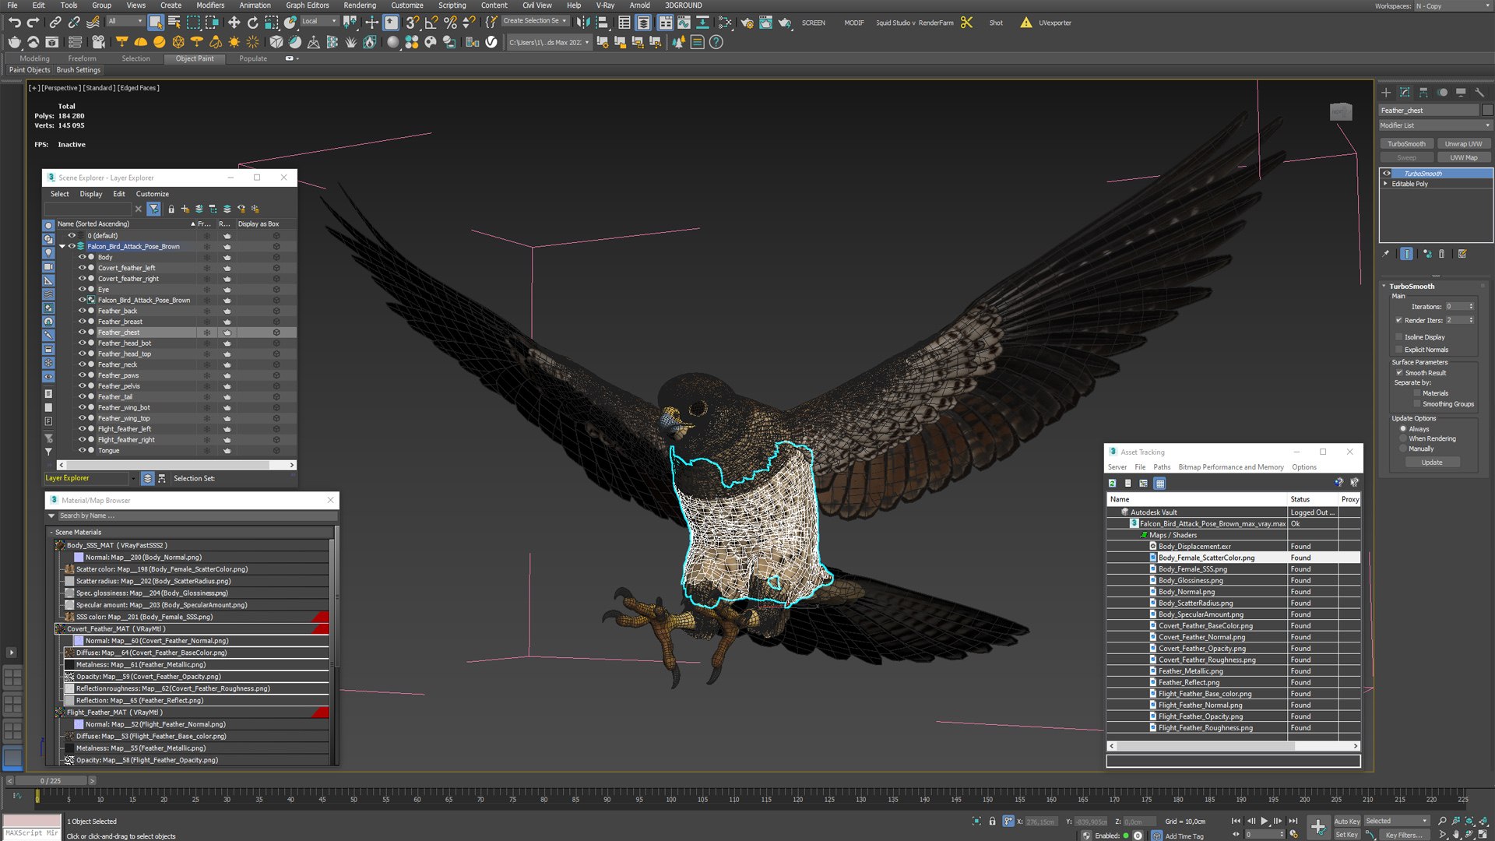Screen dimensions: 1495x841
Task: Click the Update button in TurboSmooth
Action: pos(1432,463)
